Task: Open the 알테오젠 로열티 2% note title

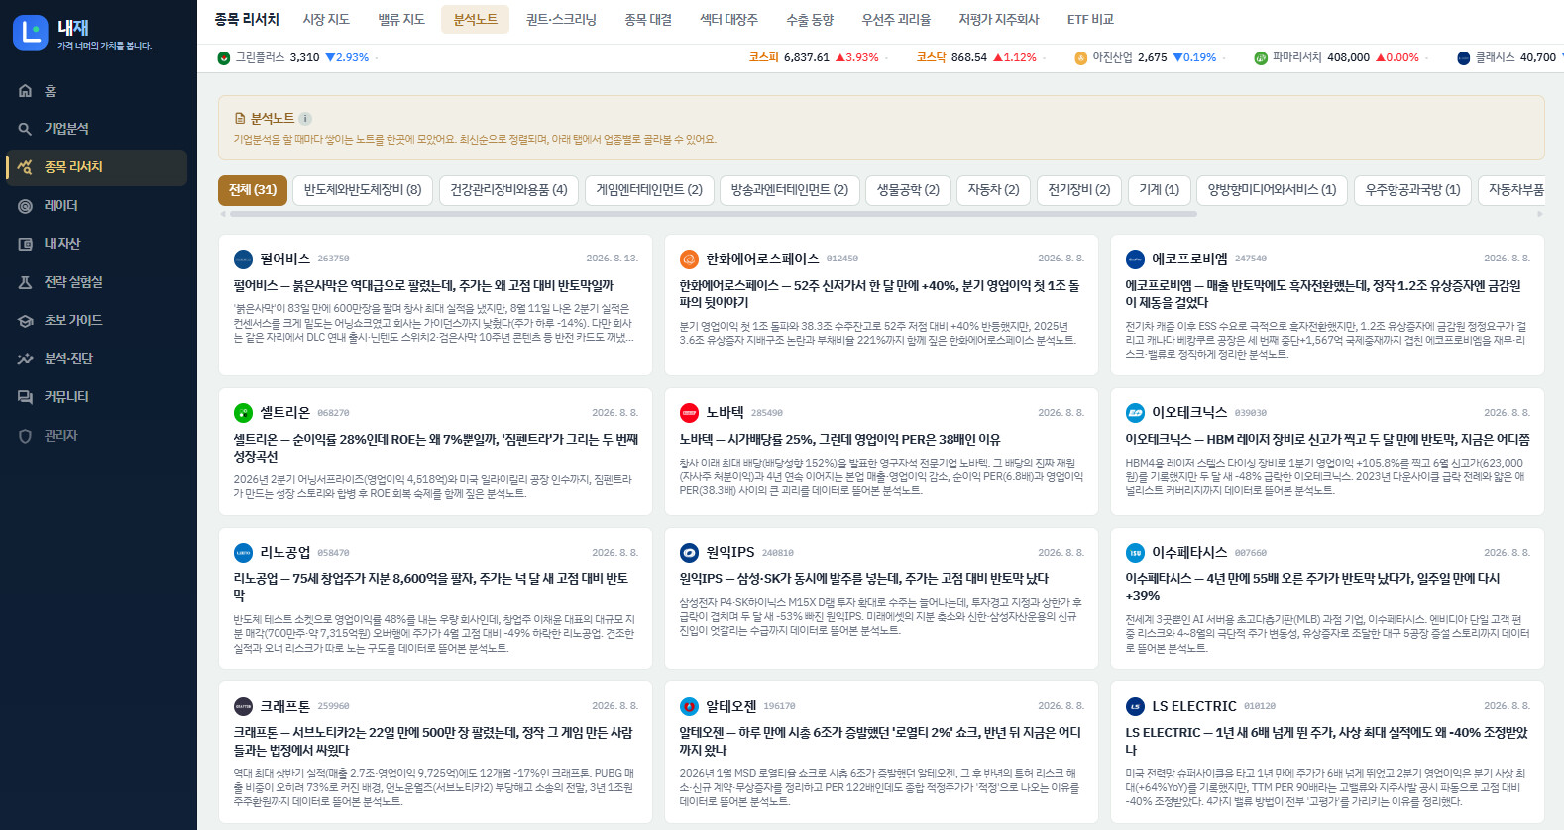Action: 880,741
